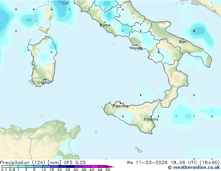Image resolution: width=221 pixels, height=171 pixels.
Task: Click the '3' precipitation value east of Bari
Action: pos(194,31)
